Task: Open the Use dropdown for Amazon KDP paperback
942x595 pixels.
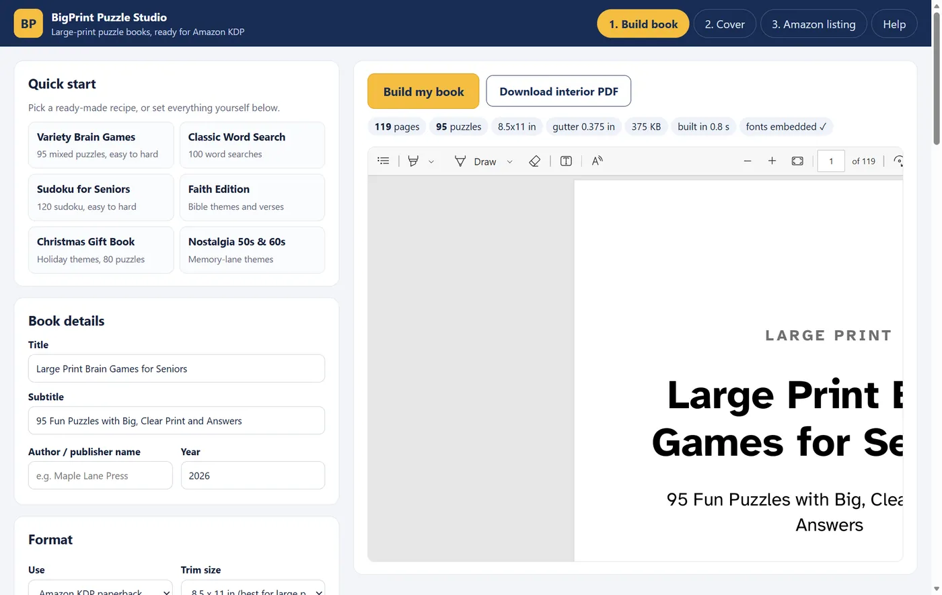Action: pyautogui.click(x=100, y=588)
